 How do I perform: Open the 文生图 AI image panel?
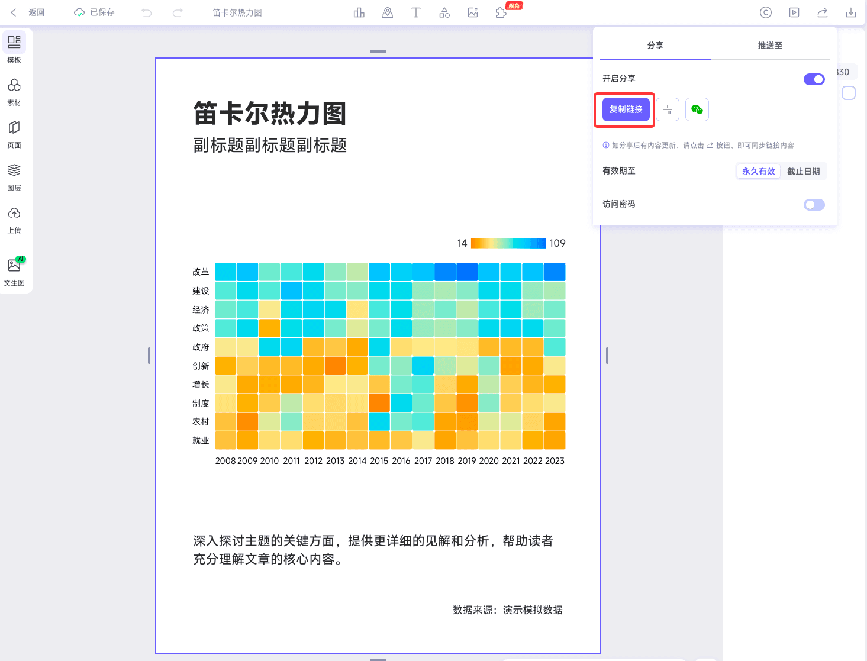pos(14,272)
